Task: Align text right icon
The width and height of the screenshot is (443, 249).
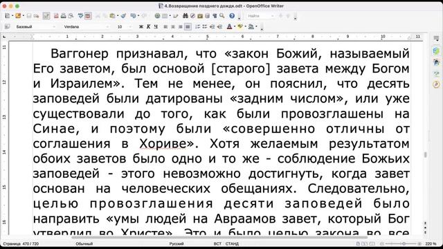Action: pyautogui.click(x=180, y=26)
